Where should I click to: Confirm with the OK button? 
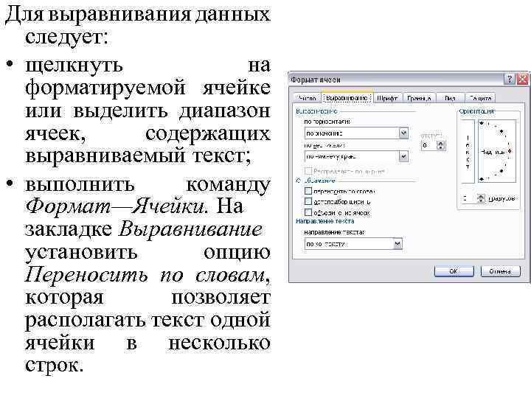(454, 271)
